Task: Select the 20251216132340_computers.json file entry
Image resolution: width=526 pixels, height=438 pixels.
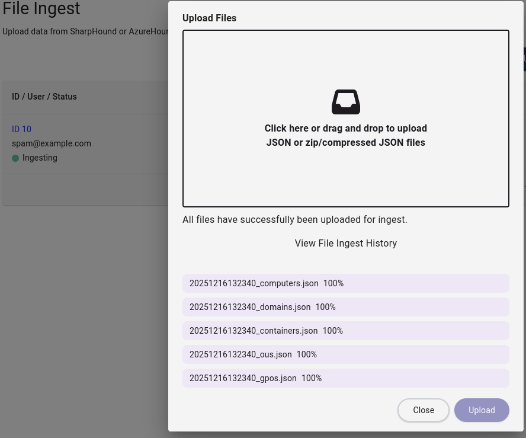Action: point(254,283)
